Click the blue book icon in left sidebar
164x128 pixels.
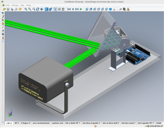tap(3, 34)
